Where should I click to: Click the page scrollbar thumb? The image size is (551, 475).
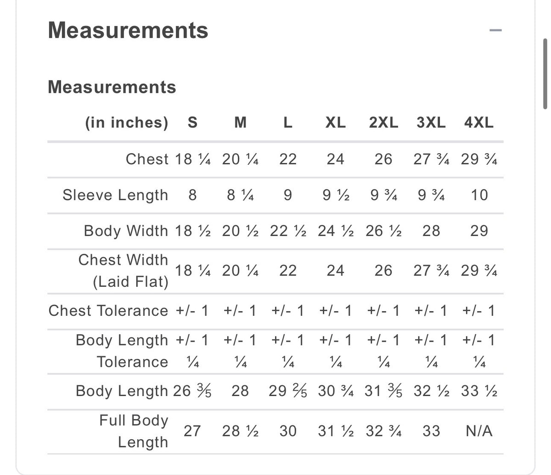545,73
